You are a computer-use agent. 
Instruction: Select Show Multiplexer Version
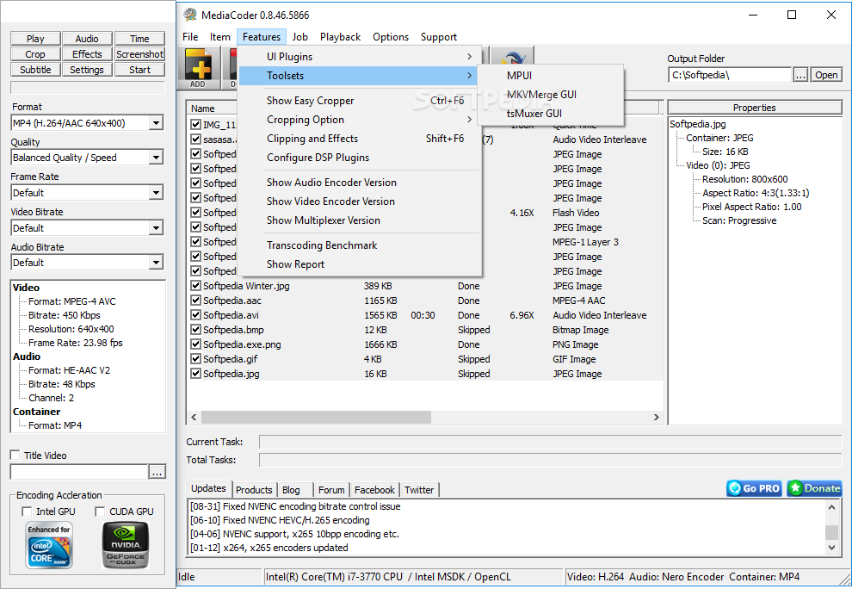[360, 220]
